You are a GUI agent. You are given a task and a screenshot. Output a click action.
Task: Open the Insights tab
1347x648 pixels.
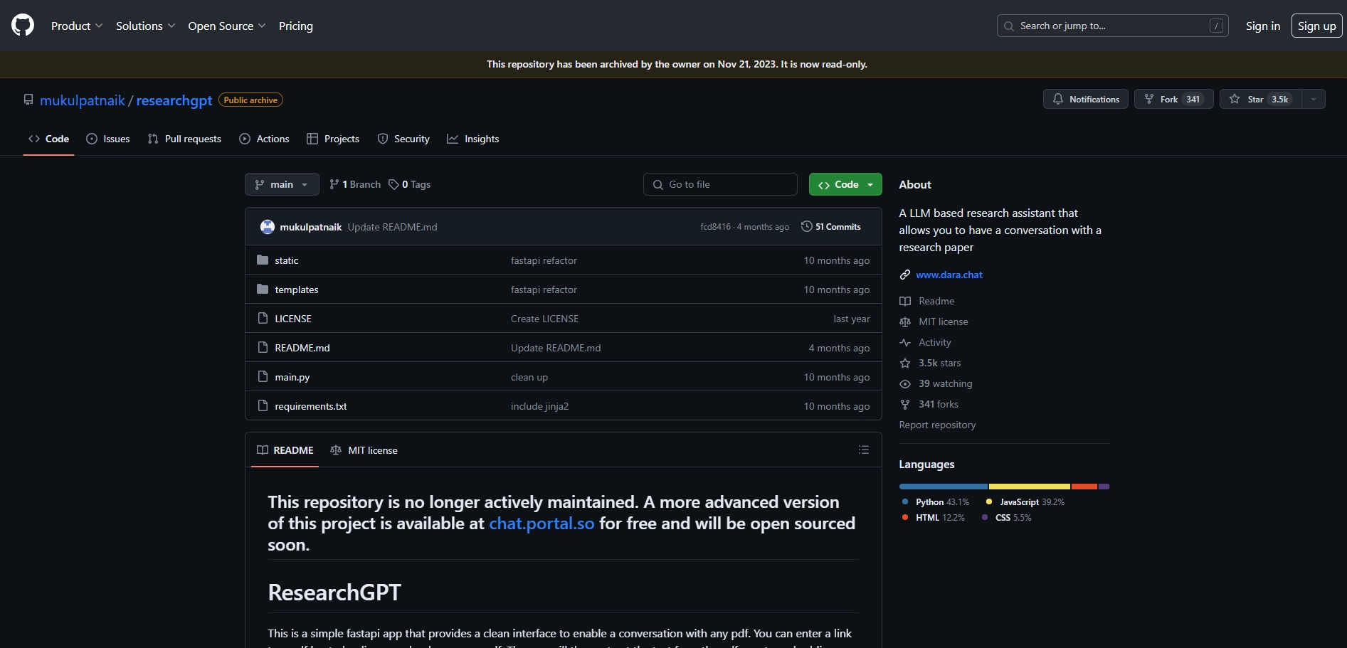(473, 139)
